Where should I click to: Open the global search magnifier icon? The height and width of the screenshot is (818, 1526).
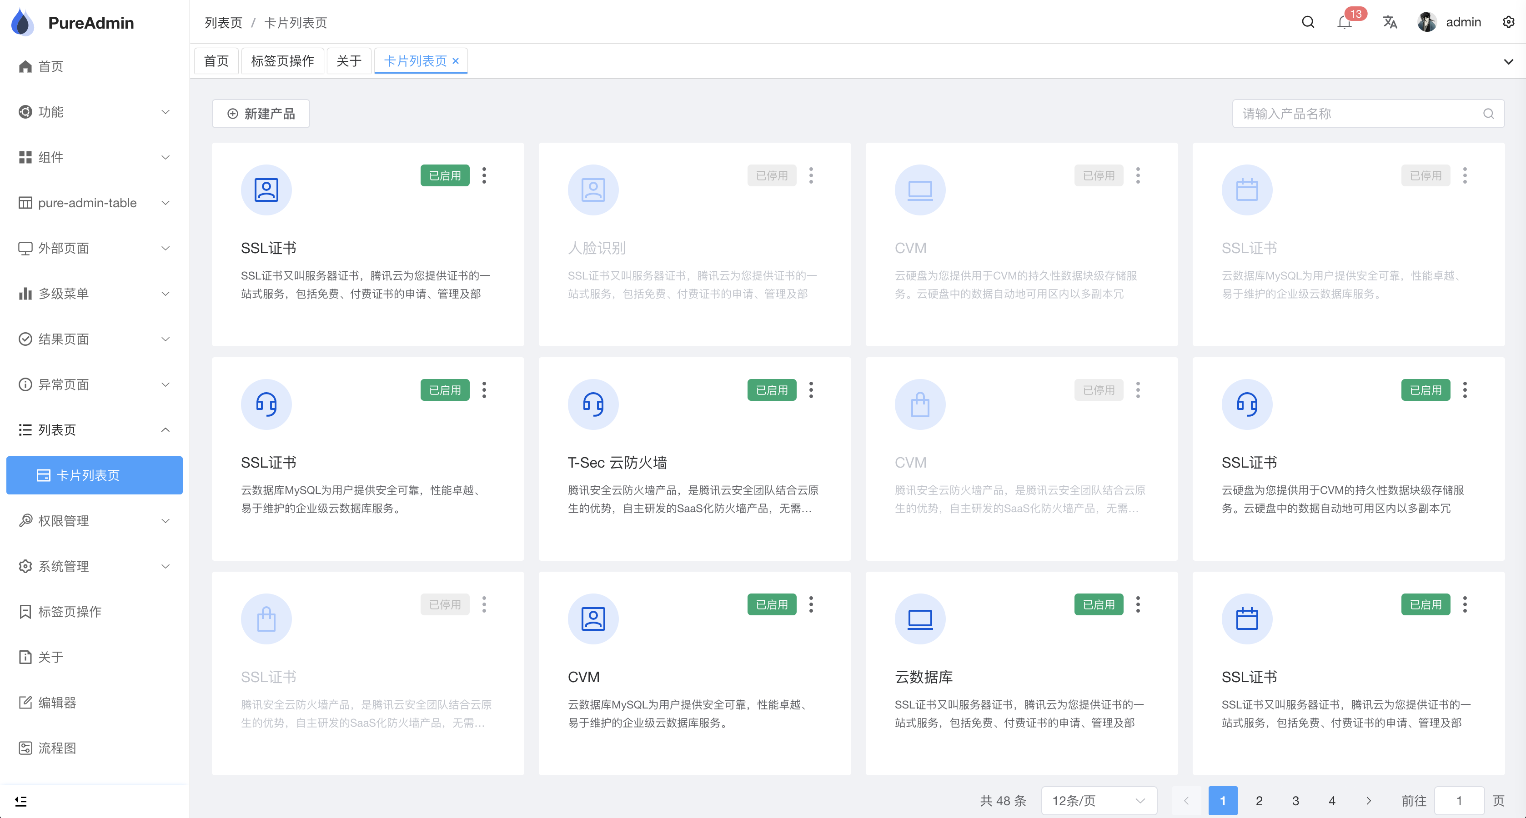point(1308,22)
